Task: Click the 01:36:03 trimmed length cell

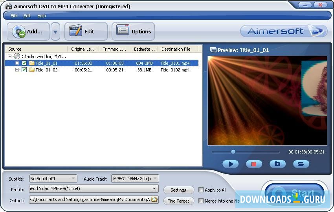Action: click(115, 63)
